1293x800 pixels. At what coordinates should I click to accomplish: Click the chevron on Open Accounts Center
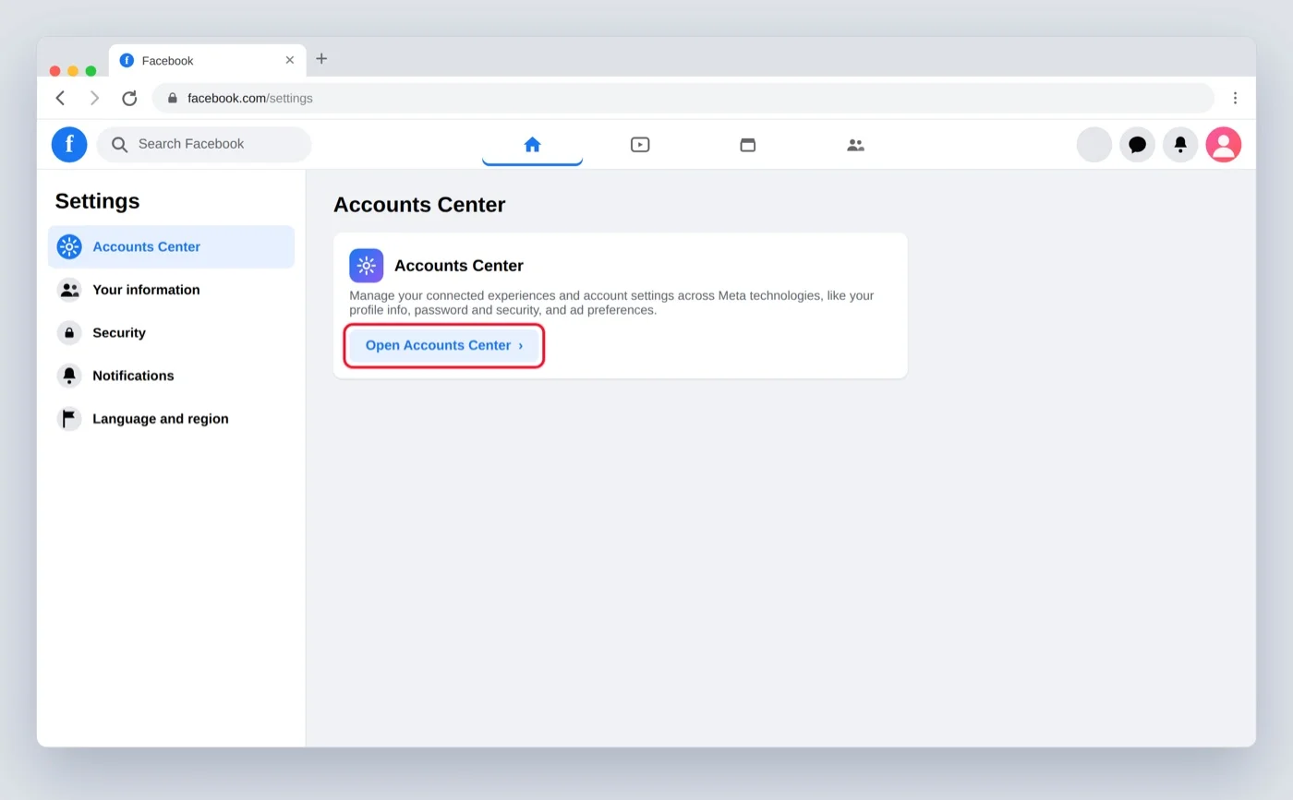(521, 345)
